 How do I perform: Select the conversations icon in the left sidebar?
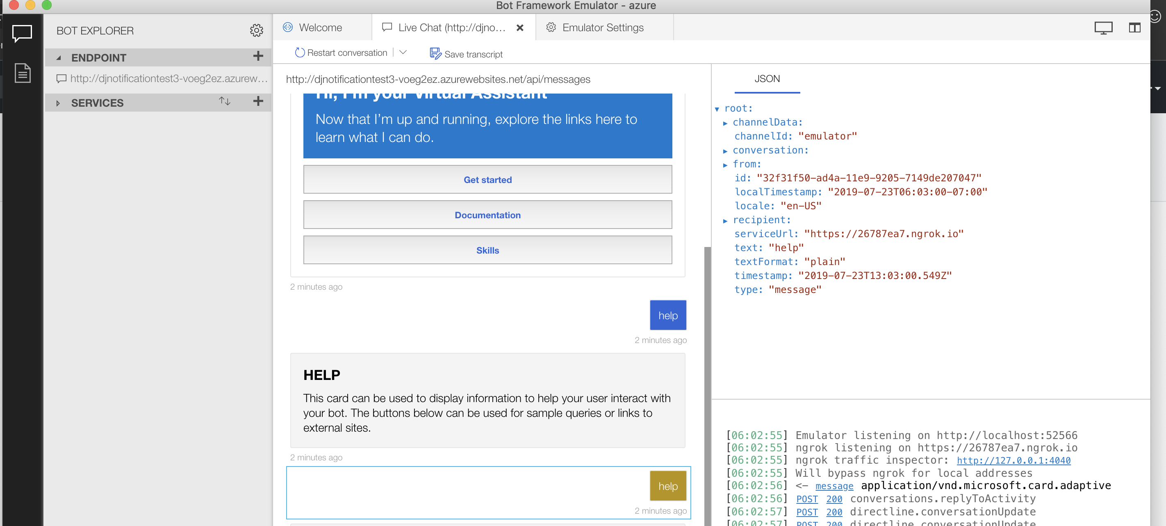(x=21, y=33)
